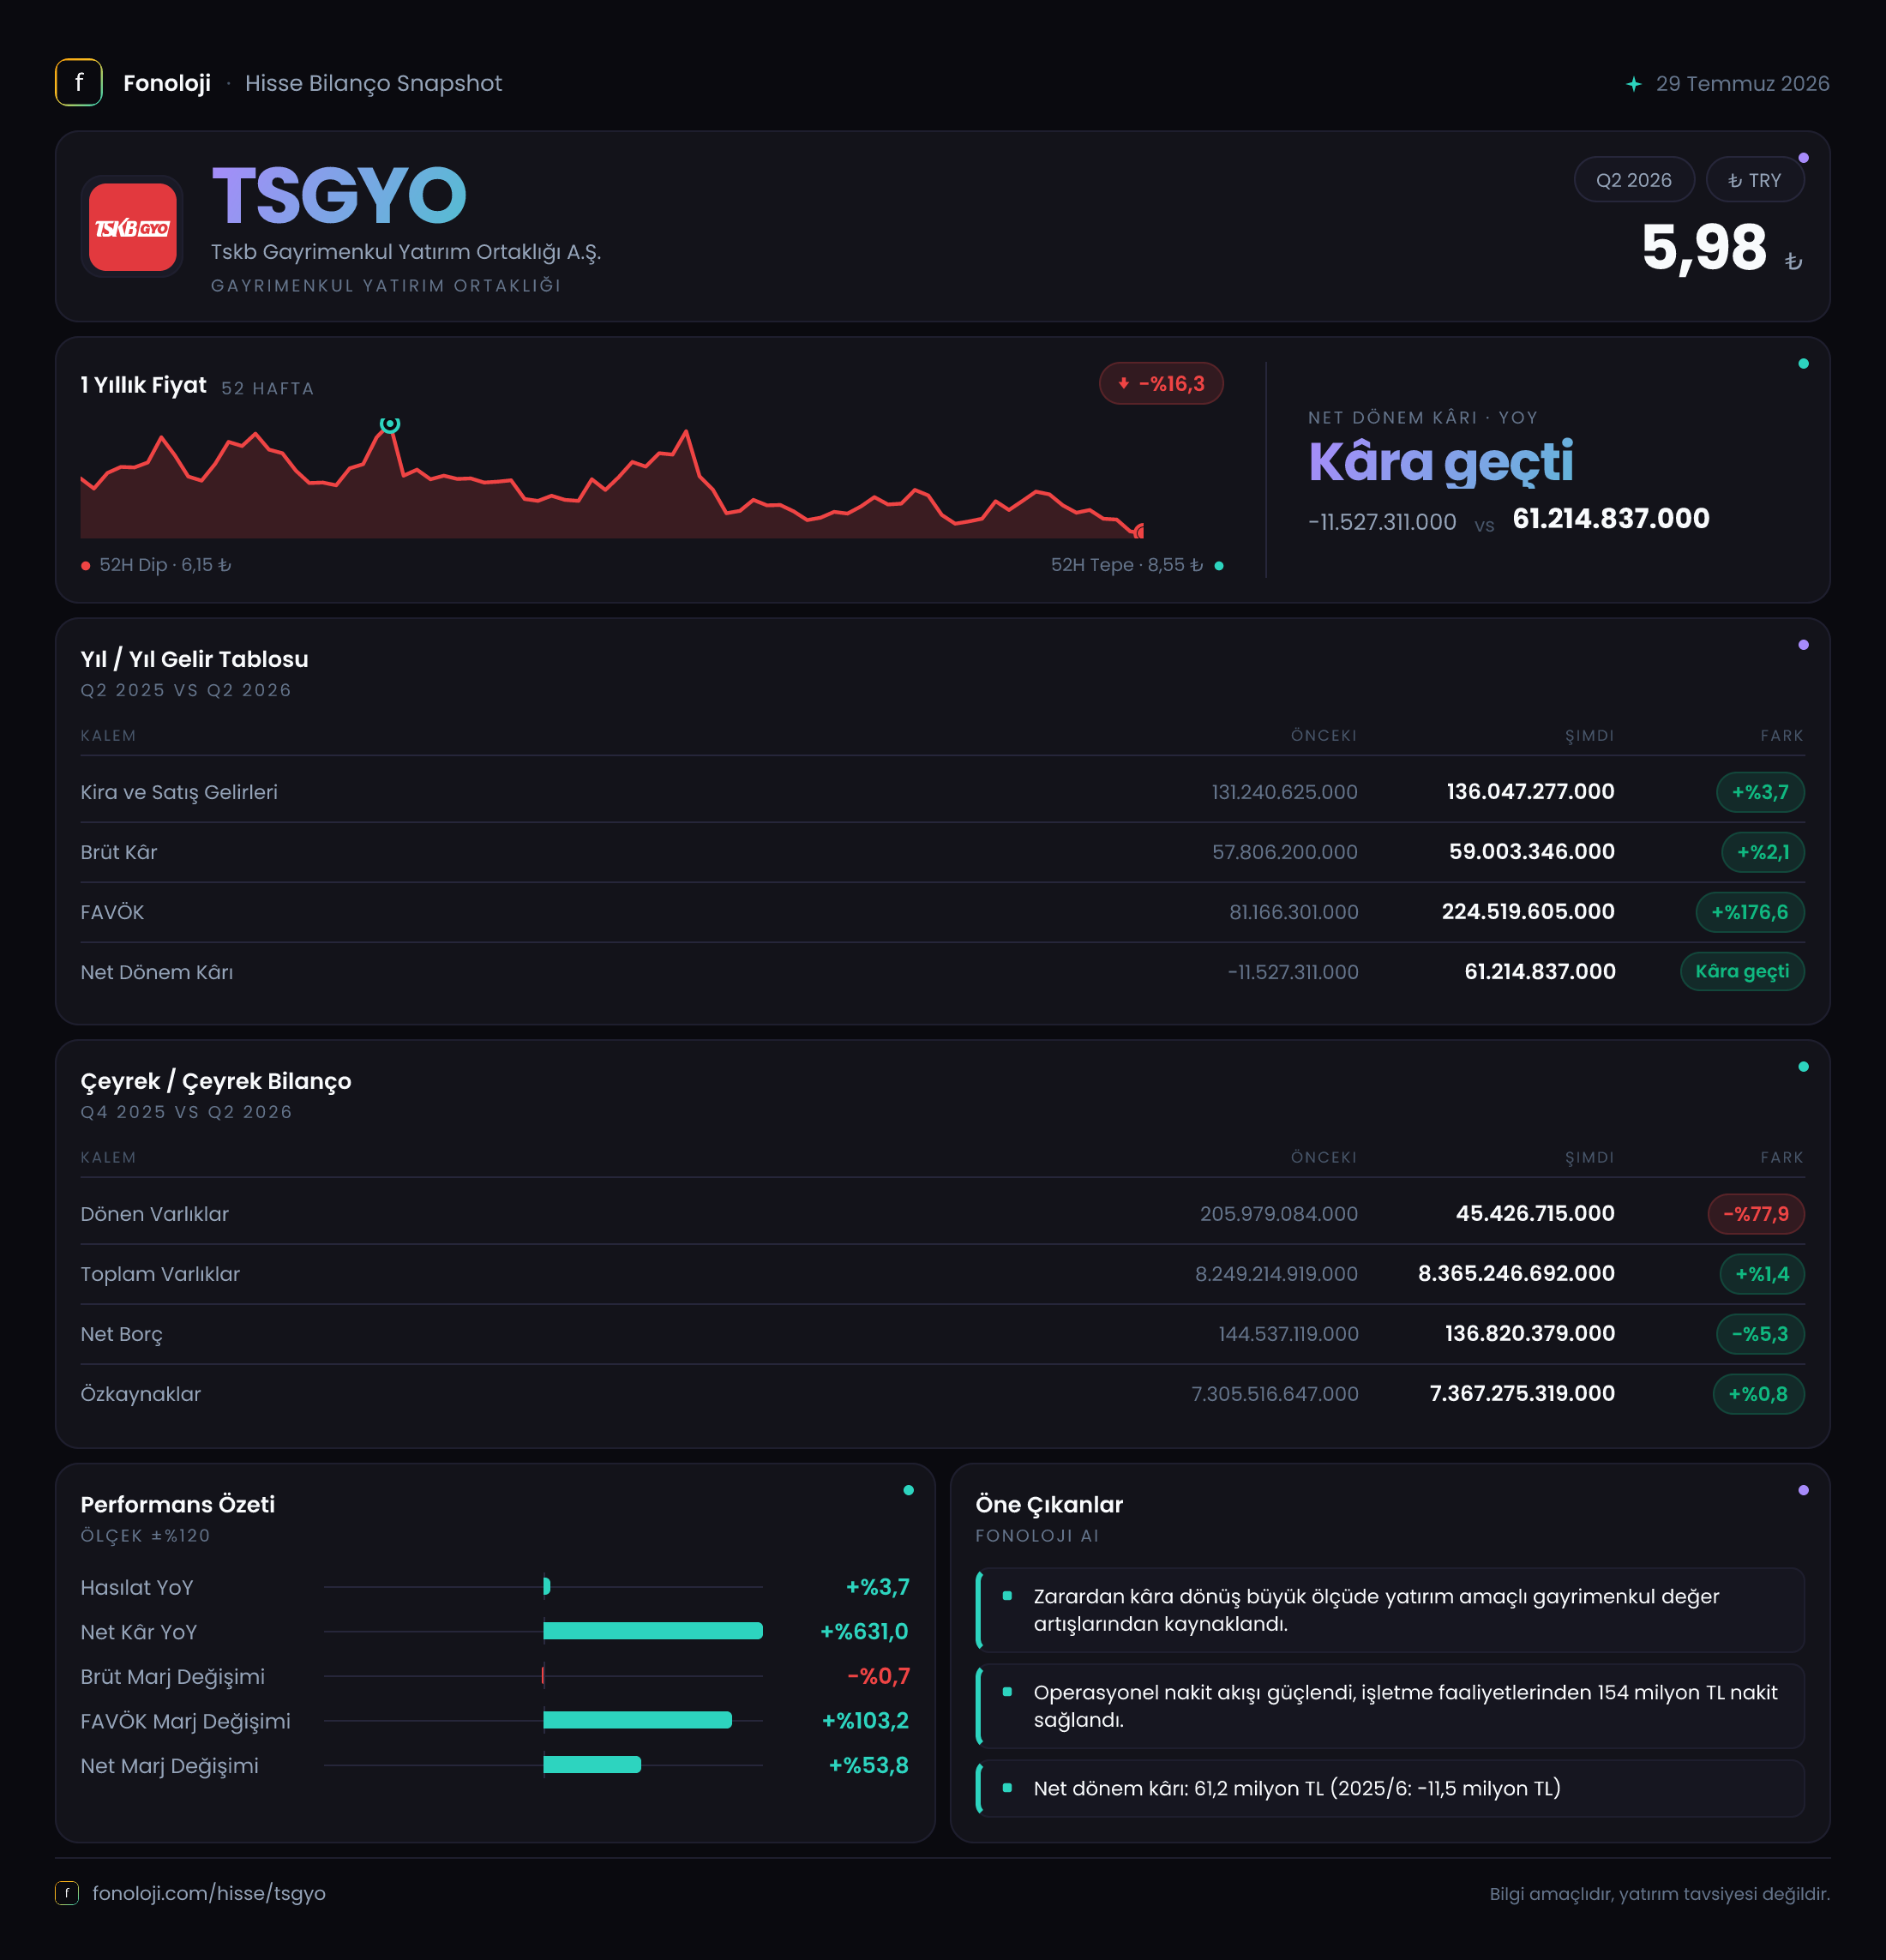Click the Fonoloji brand name in header
1886x1960 pixels.
point(167,83)
